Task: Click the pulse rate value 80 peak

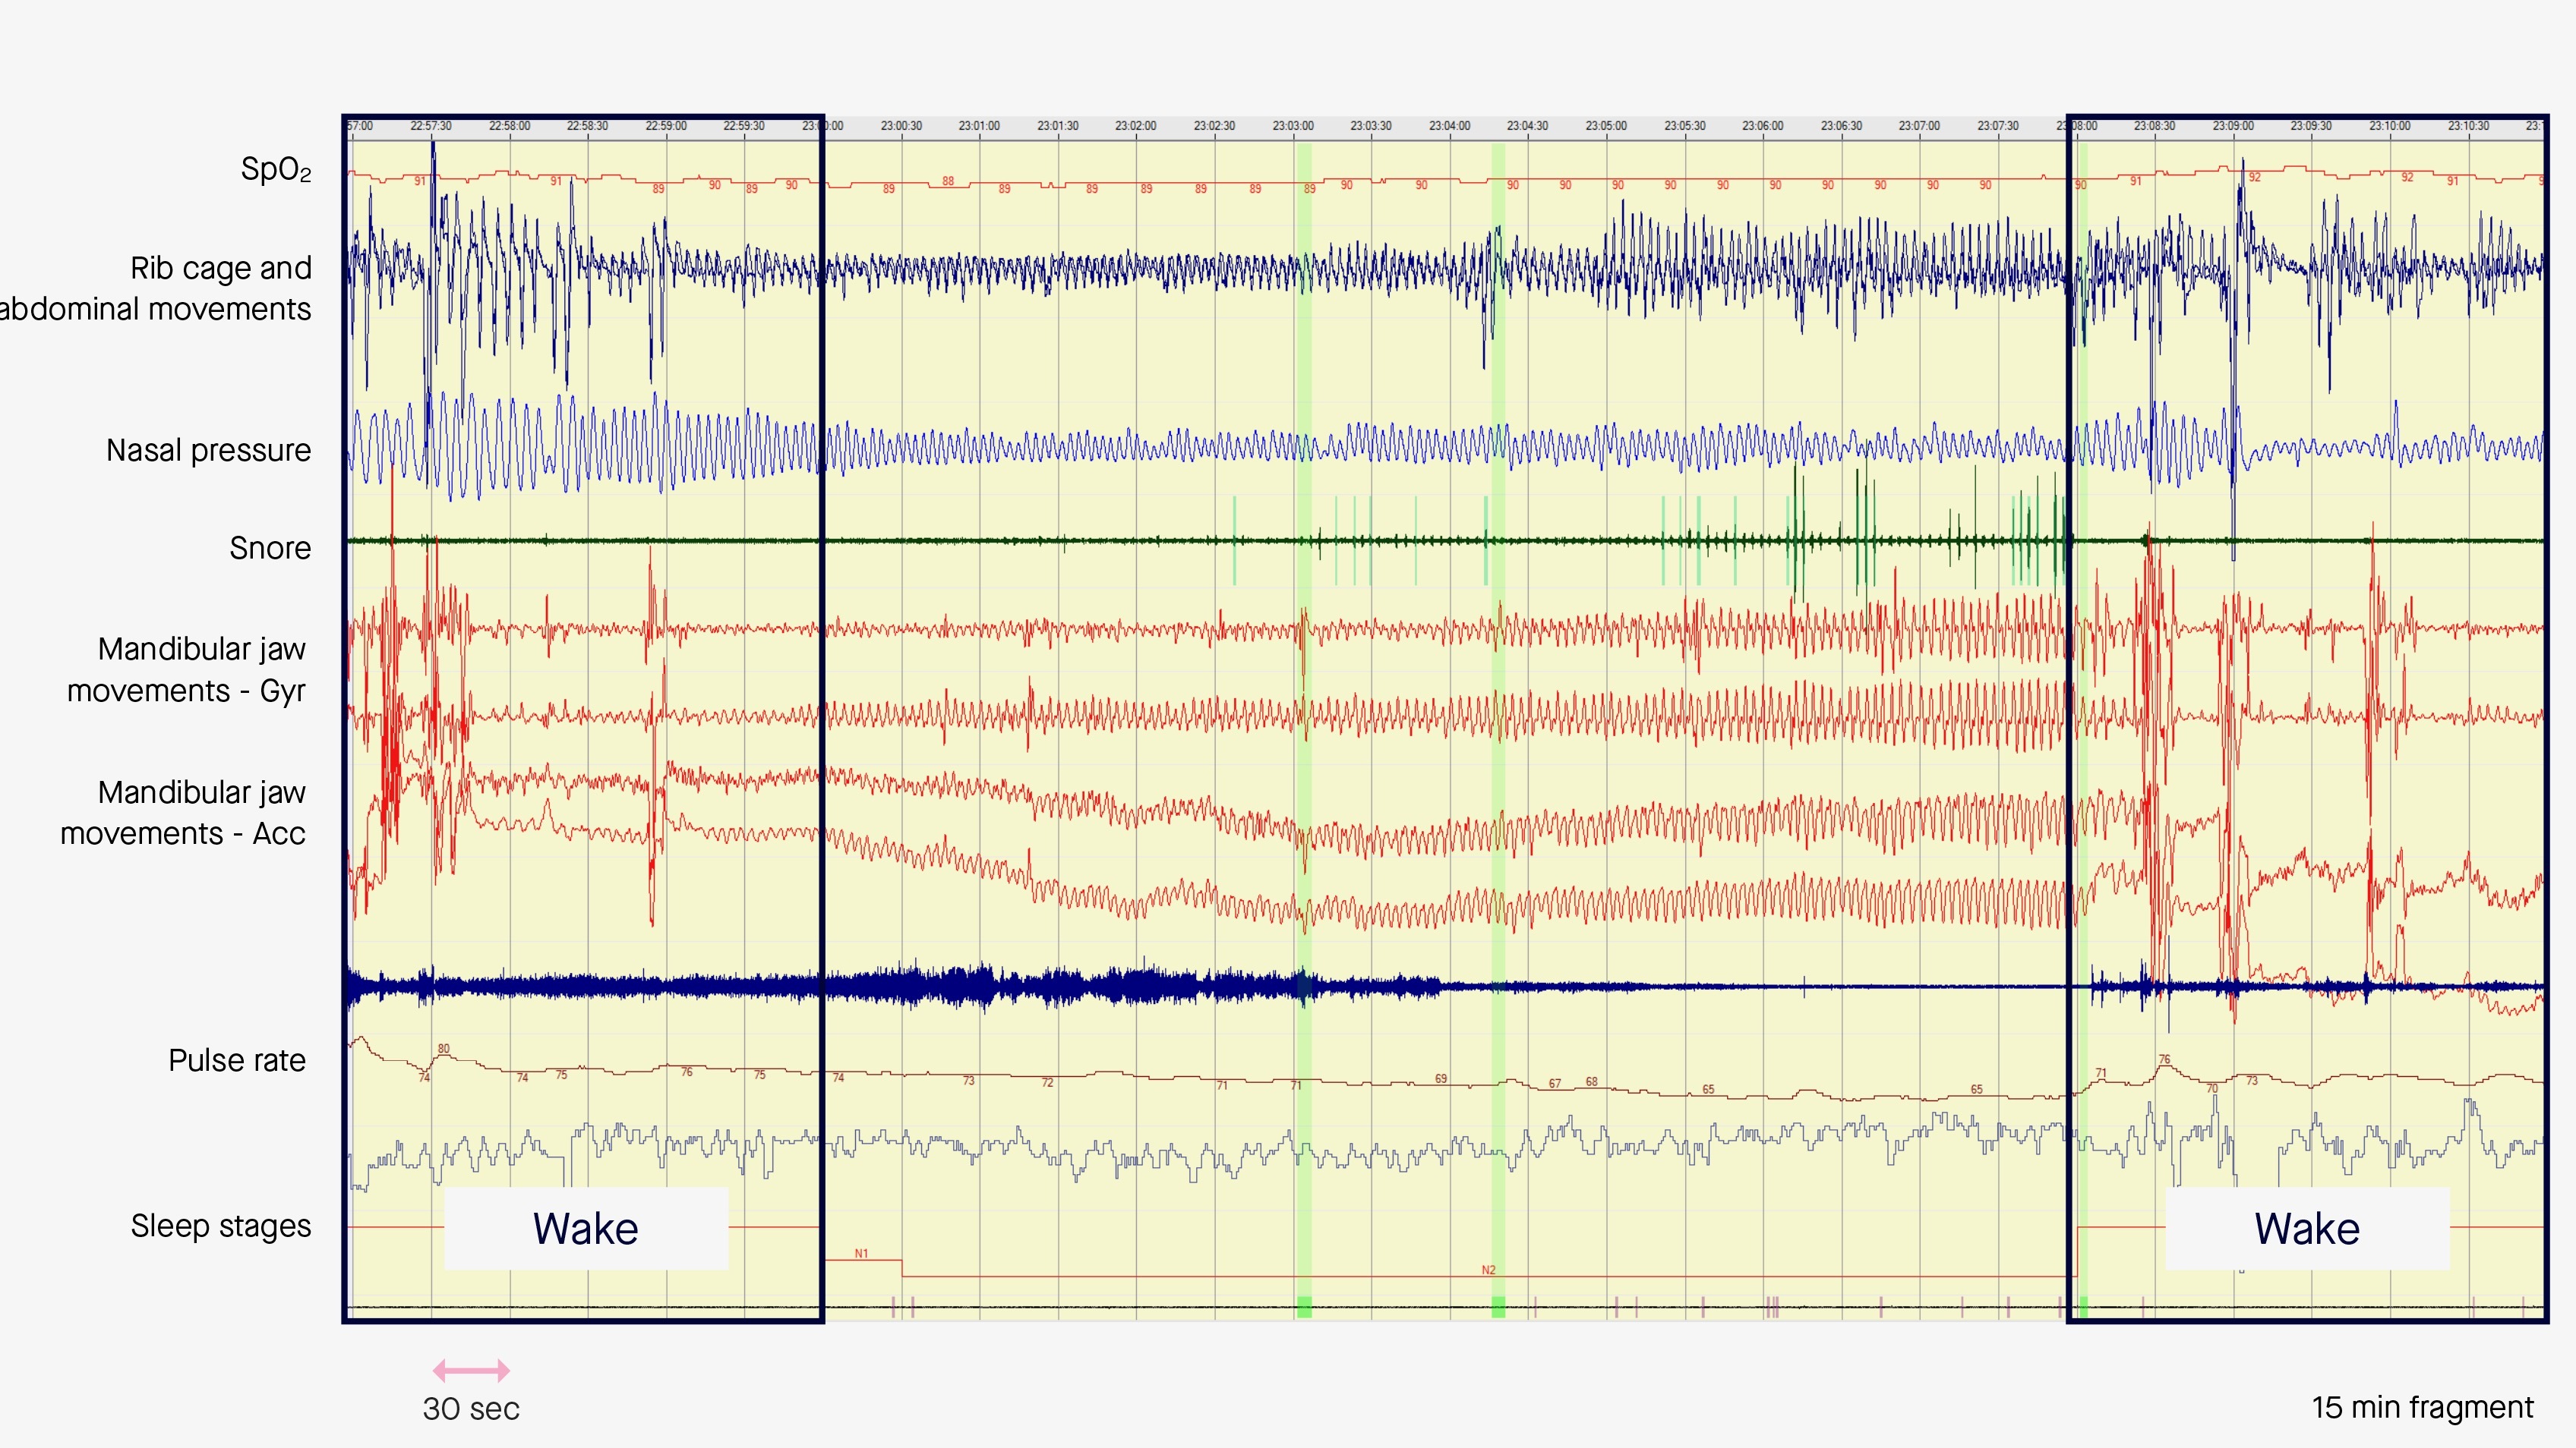Action: 443,1050
